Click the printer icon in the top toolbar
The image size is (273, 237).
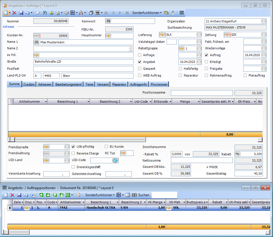[x=57, y=13]
